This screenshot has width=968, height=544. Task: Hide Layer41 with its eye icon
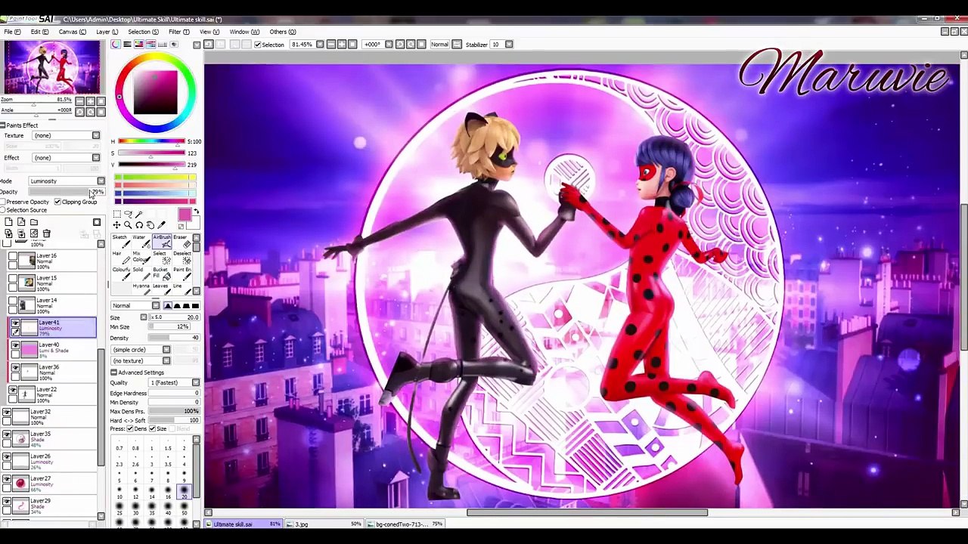click(15, 323)
